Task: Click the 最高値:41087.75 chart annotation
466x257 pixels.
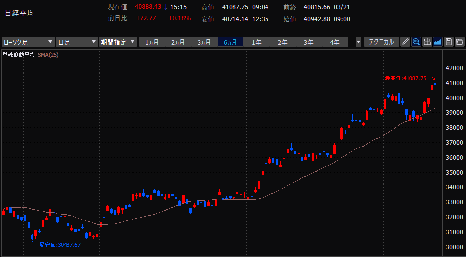Action: tap(406, 78)
